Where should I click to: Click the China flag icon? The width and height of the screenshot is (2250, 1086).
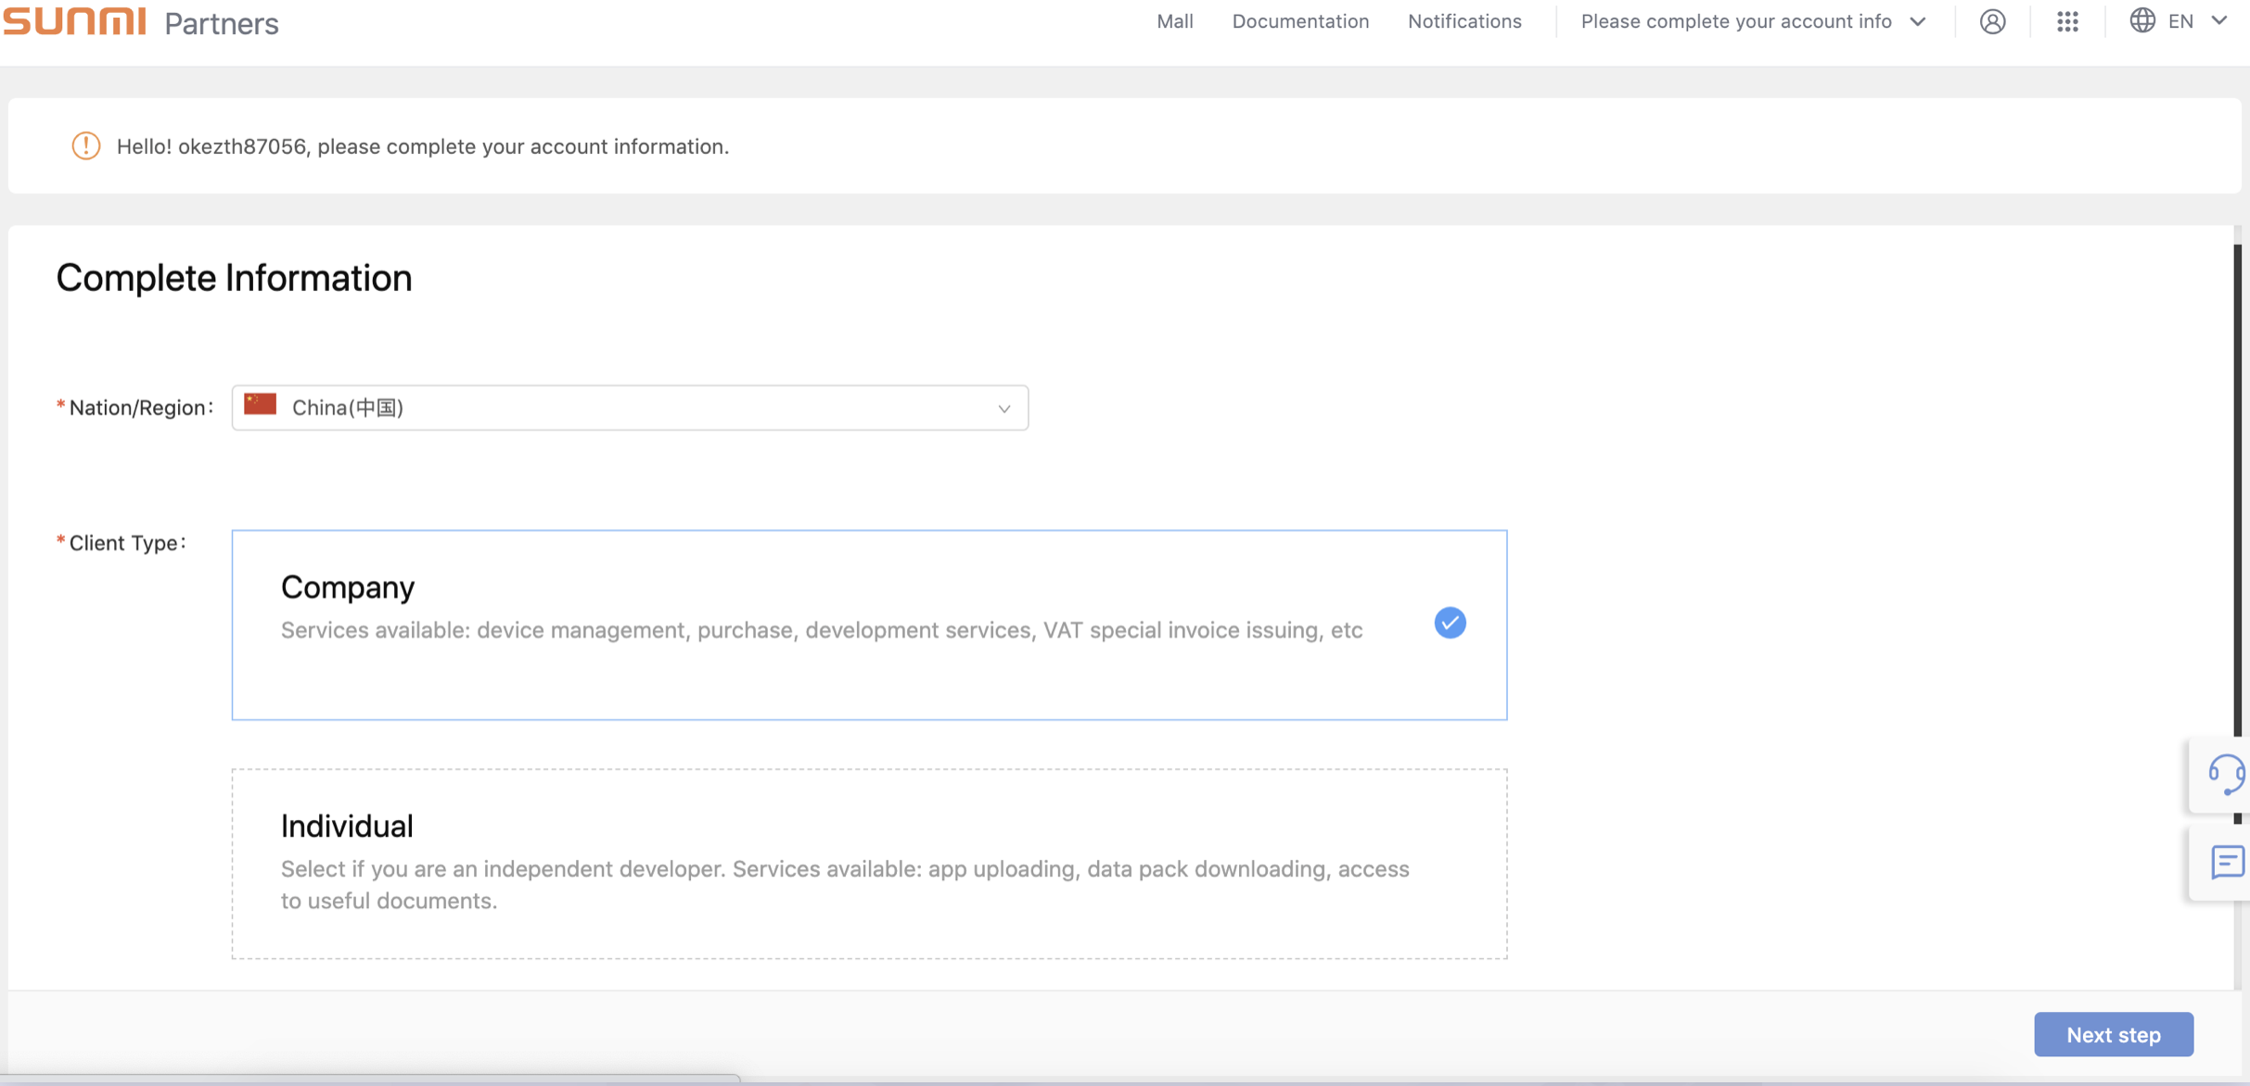[261, 405]
